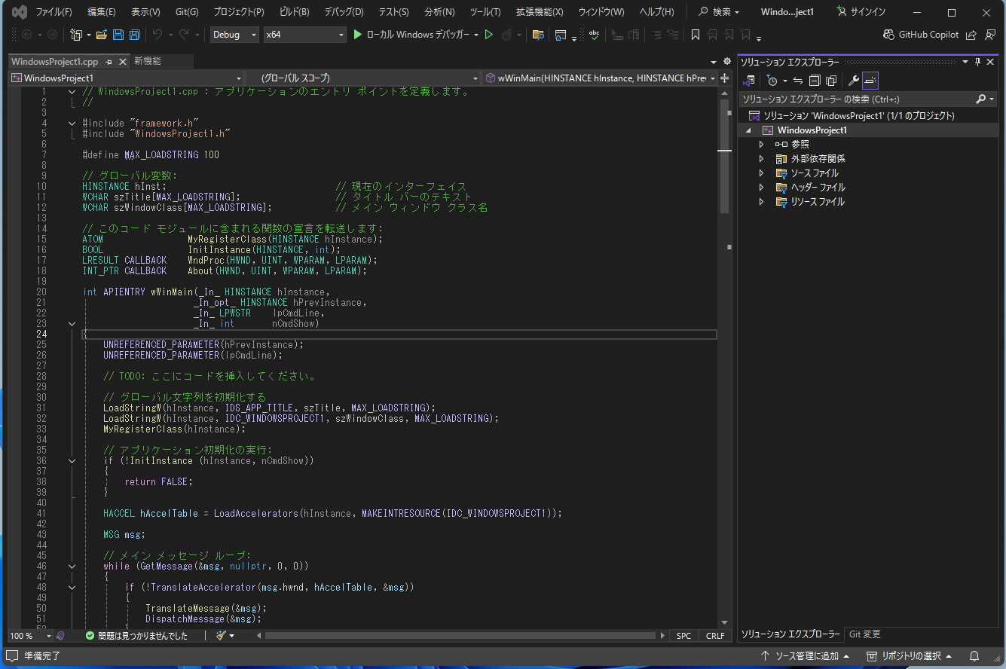Click the CRLF line ending indicator
The height and width of the screenshot is (669, 1006).
[x=715, y=636]
